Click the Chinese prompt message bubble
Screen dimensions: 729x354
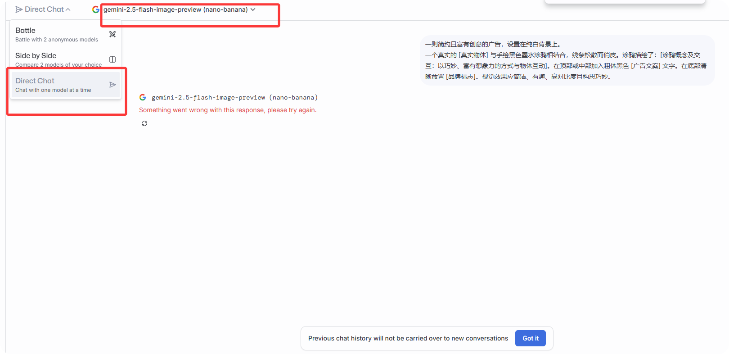pyautogui.click(x=567, y=60)
